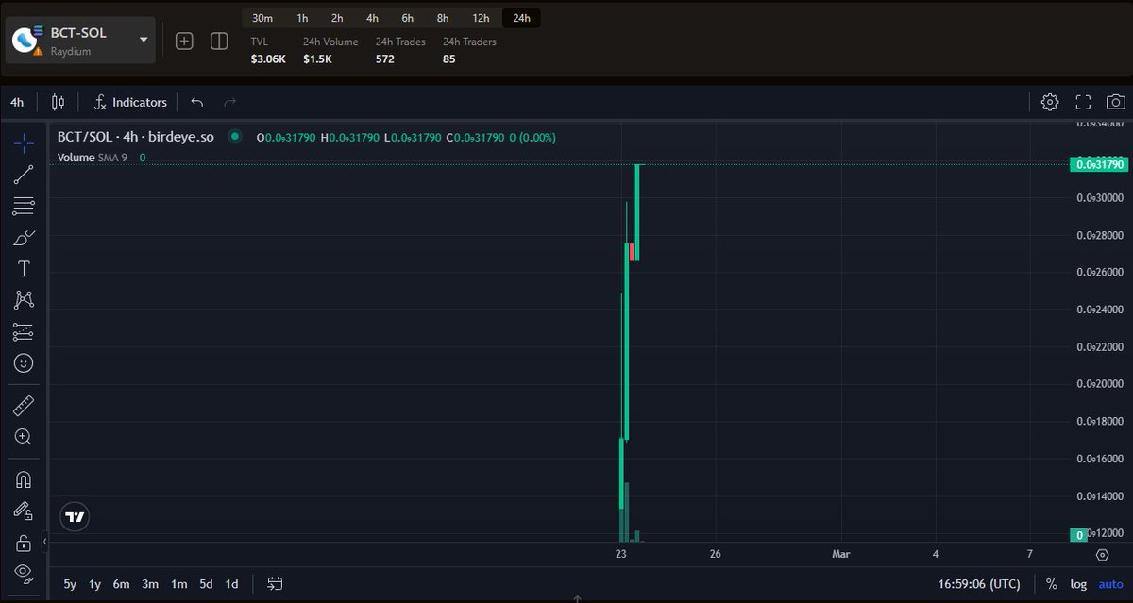Select the 24h stats timeframe

[521, 18]
